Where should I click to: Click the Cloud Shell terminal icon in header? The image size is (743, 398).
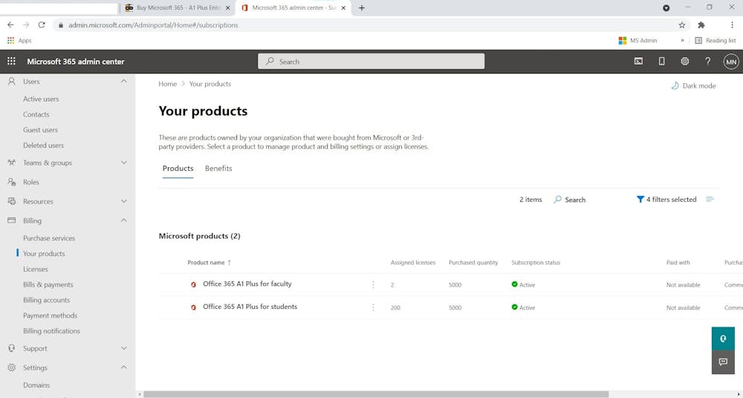638,62
